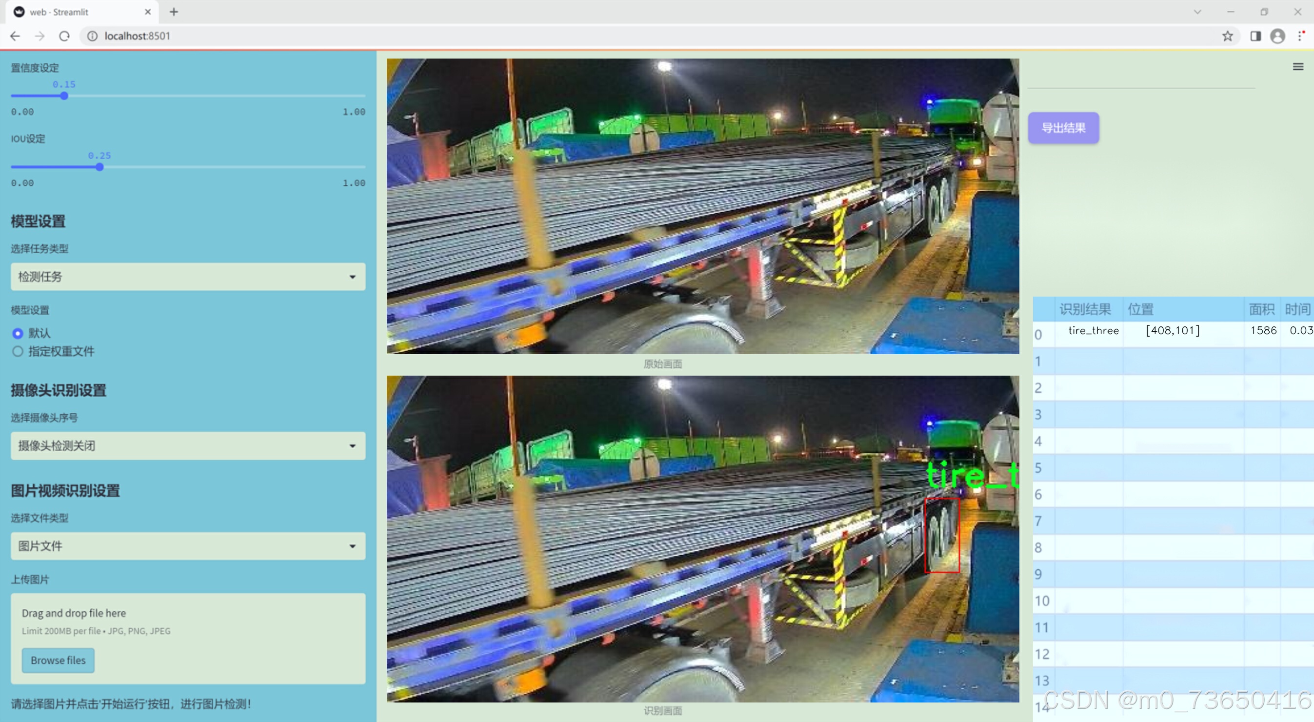Open the browser profile avatar
The image size is (1314, 722).
coord(1277,36)
